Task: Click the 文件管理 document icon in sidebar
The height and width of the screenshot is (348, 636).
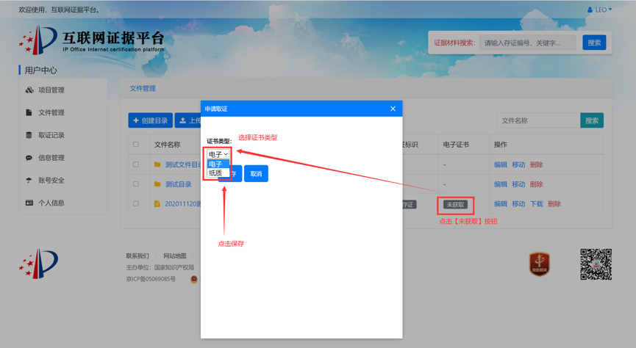Action: (x=29, y=113)
